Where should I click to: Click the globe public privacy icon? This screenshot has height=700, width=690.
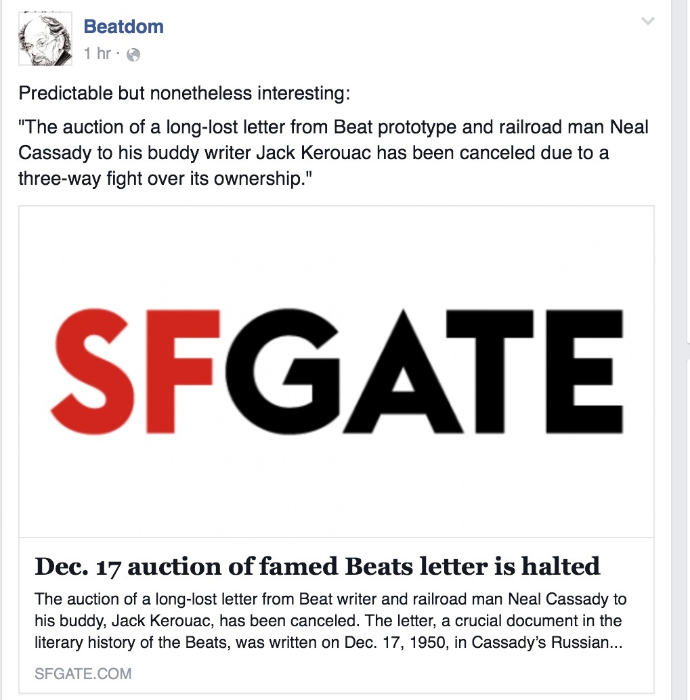[133, 55]
